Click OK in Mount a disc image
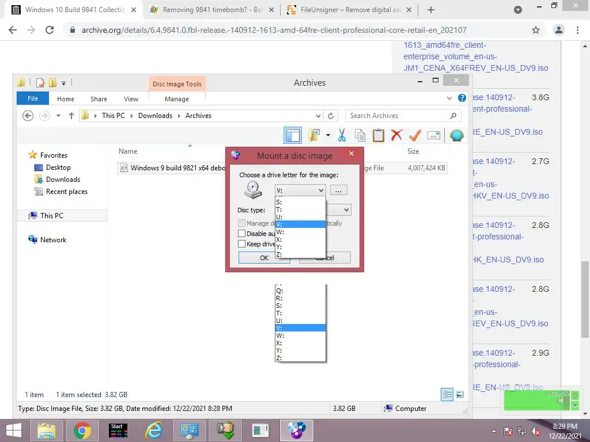 pyautogui.click(x=264, y=257)
